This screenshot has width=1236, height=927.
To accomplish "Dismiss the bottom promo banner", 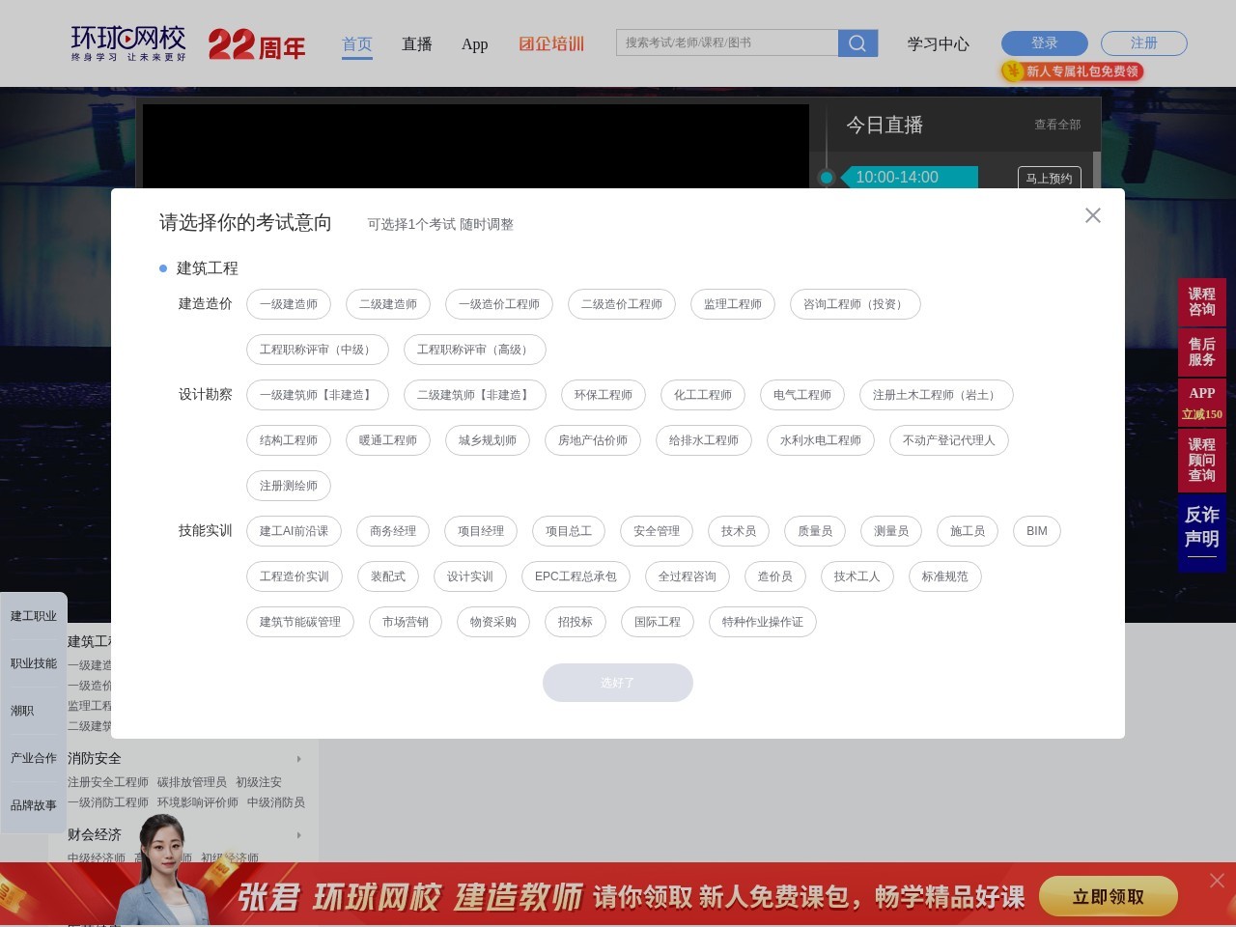I will (1218, 881).
